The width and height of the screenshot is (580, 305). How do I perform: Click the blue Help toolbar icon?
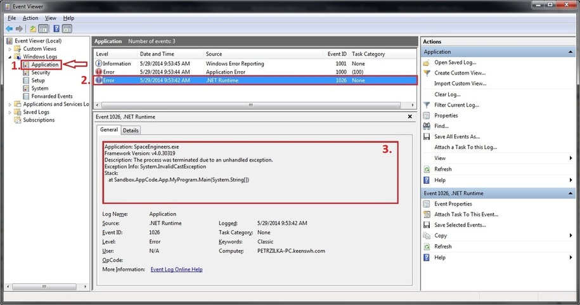click(56, 29)
